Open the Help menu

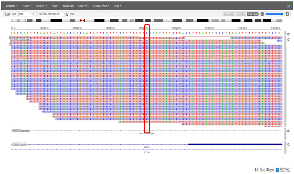[118, 6]
